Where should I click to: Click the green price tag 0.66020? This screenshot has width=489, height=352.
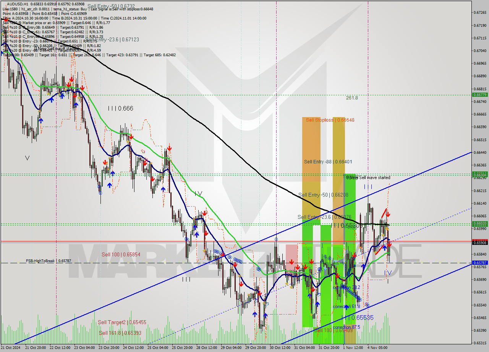click(480, 223)
